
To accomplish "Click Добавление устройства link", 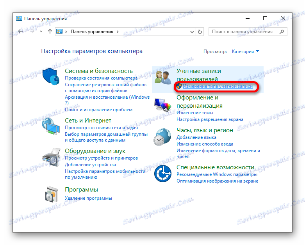I will (90, 165).
